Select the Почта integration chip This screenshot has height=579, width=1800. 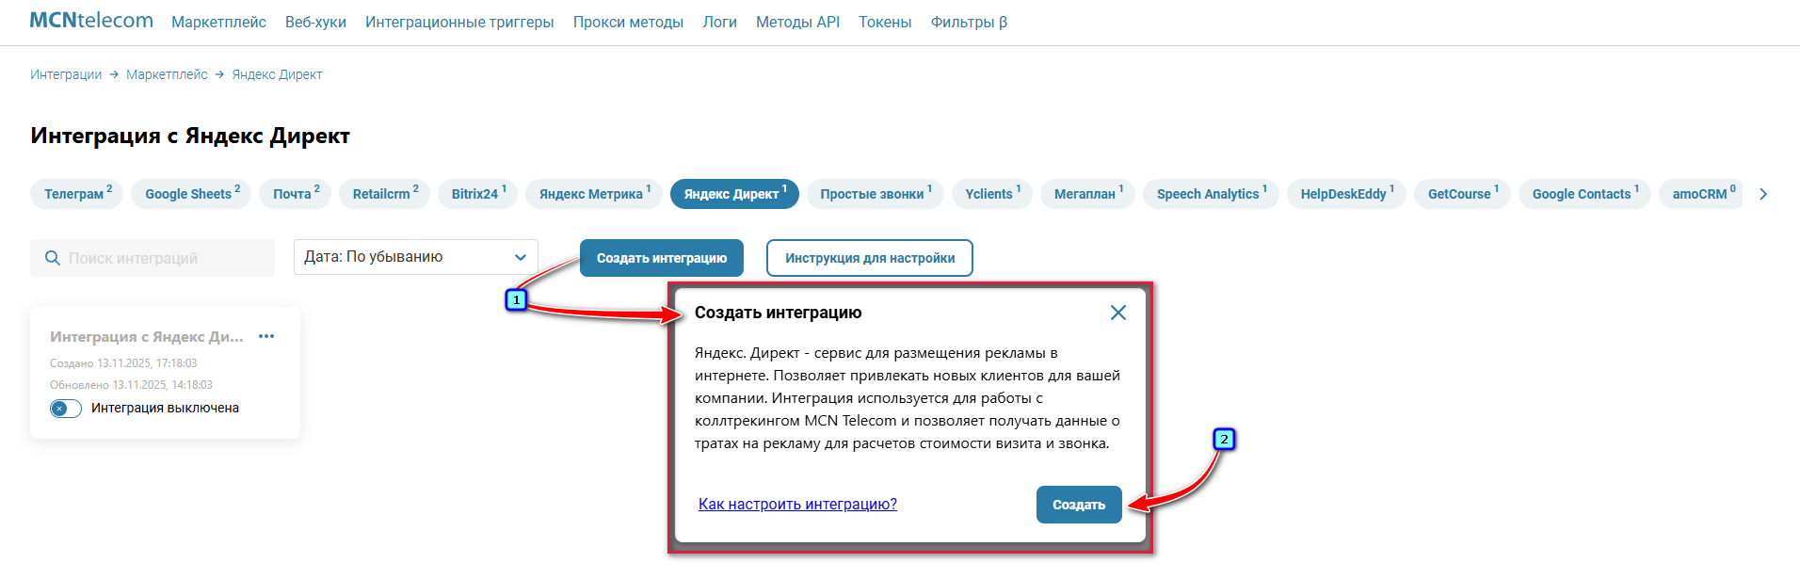(296, 194)
